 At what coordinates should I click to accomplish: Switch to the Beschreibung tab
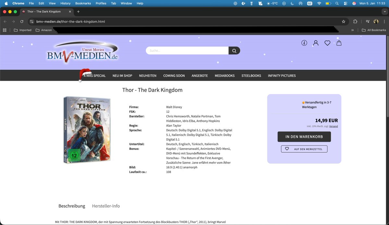[x=72, y=206]
